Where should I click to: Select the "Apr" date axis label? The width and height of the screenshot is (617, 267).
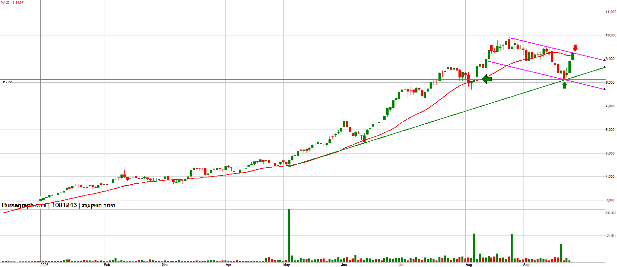pos(229,265)
